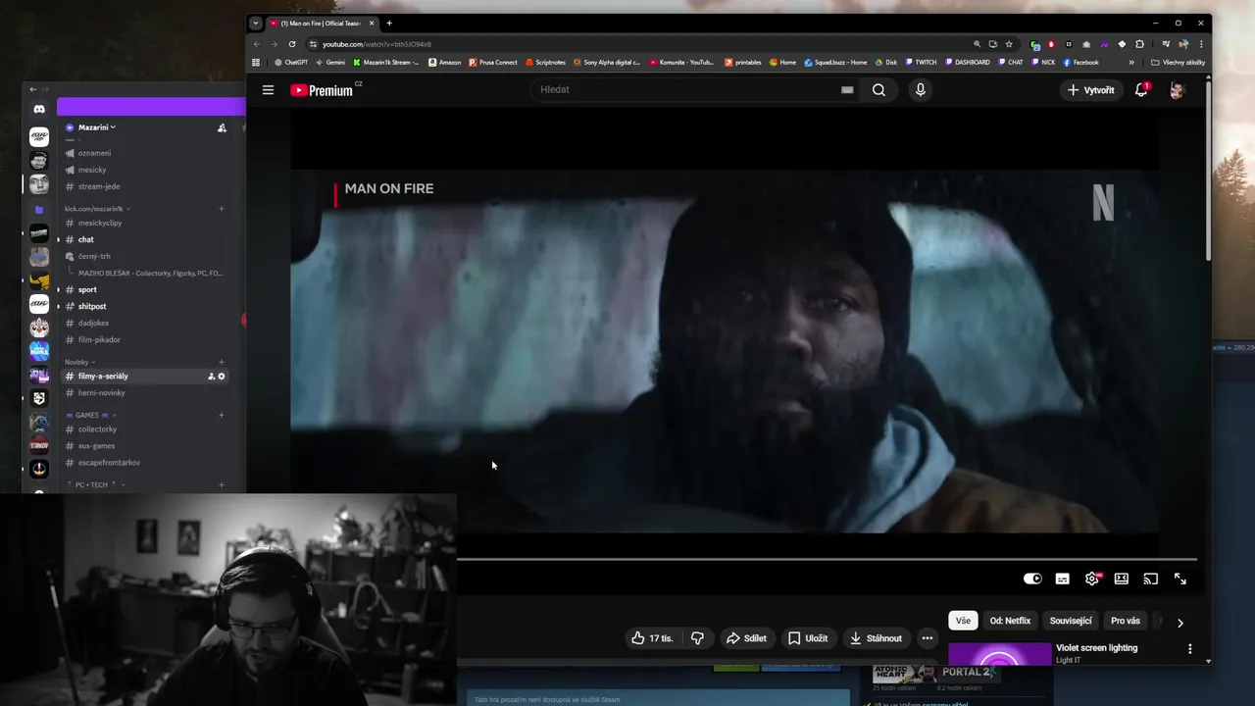This screenshot has width=1255, height=706.
Task: Click the YouTube search magnifier button
Action: [x=878, y=90]
